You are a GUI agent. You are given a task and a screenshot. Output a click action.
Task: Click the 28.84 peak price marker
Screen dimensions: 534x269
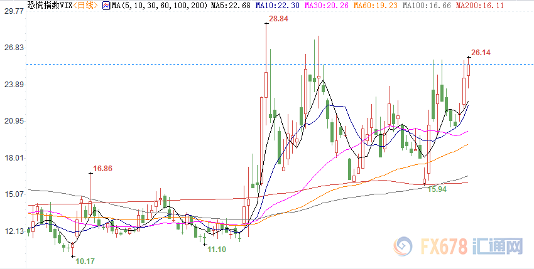pyautogui.click(x=277, y=20)
